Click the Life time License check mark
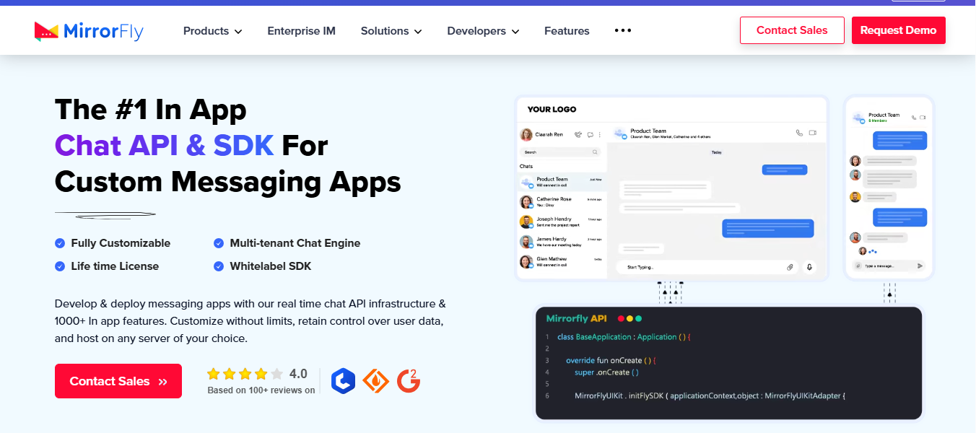The width and height of the screenshot is (976, 433). click(60, 266)
